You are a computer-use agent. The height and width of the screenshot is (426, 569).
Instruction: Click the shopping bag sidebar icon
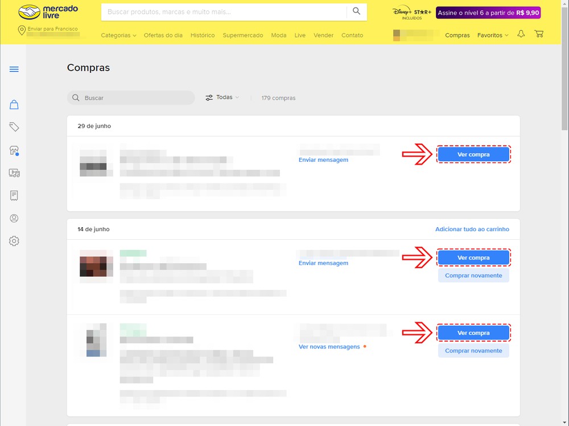(x=14, y=105)
